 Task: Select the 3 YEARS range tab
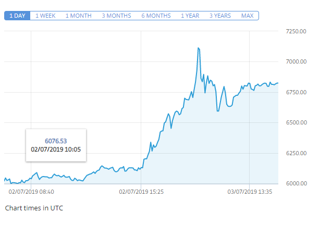click(220, 16)
